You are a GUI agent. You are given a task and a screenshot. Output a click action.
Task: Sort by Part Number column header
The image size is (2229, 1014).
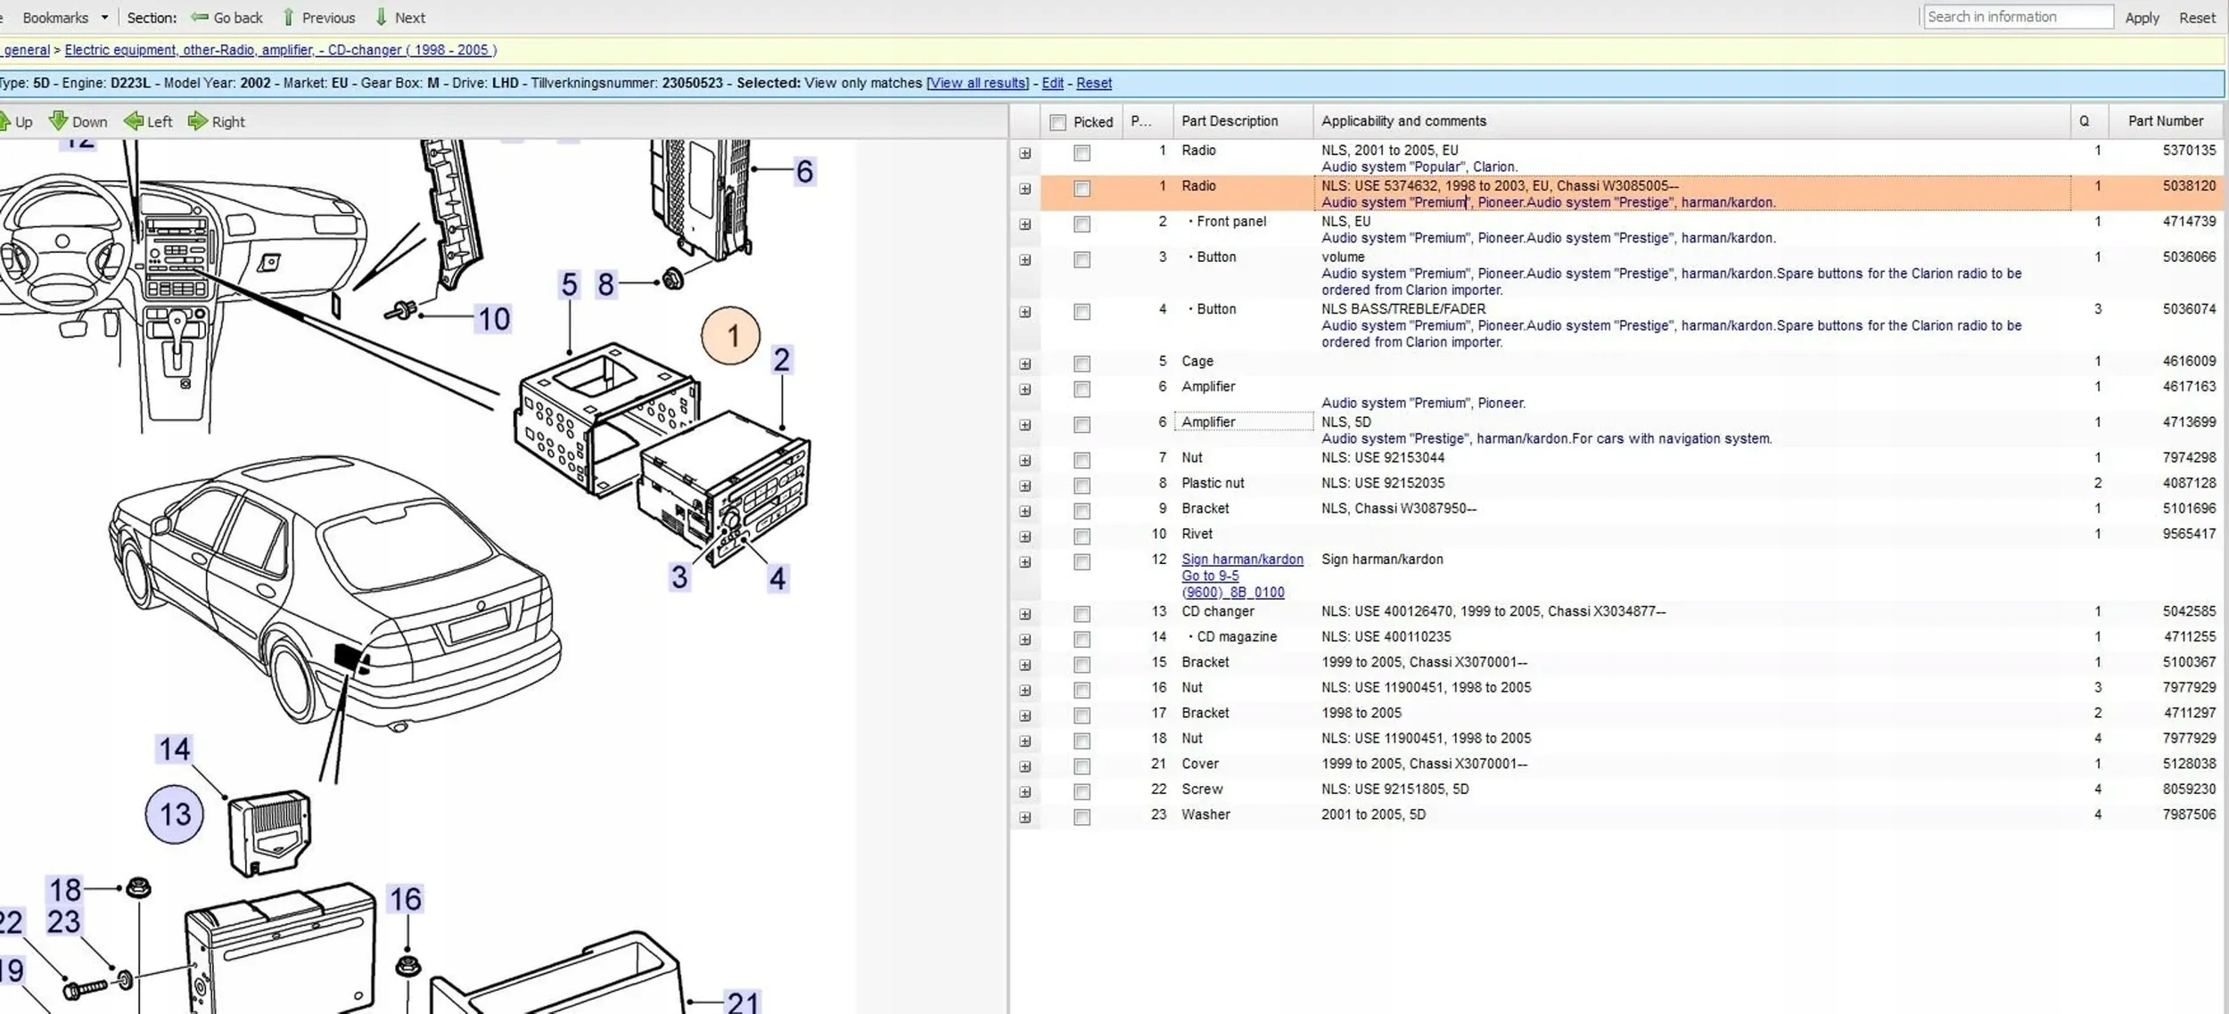[2165, 121]
